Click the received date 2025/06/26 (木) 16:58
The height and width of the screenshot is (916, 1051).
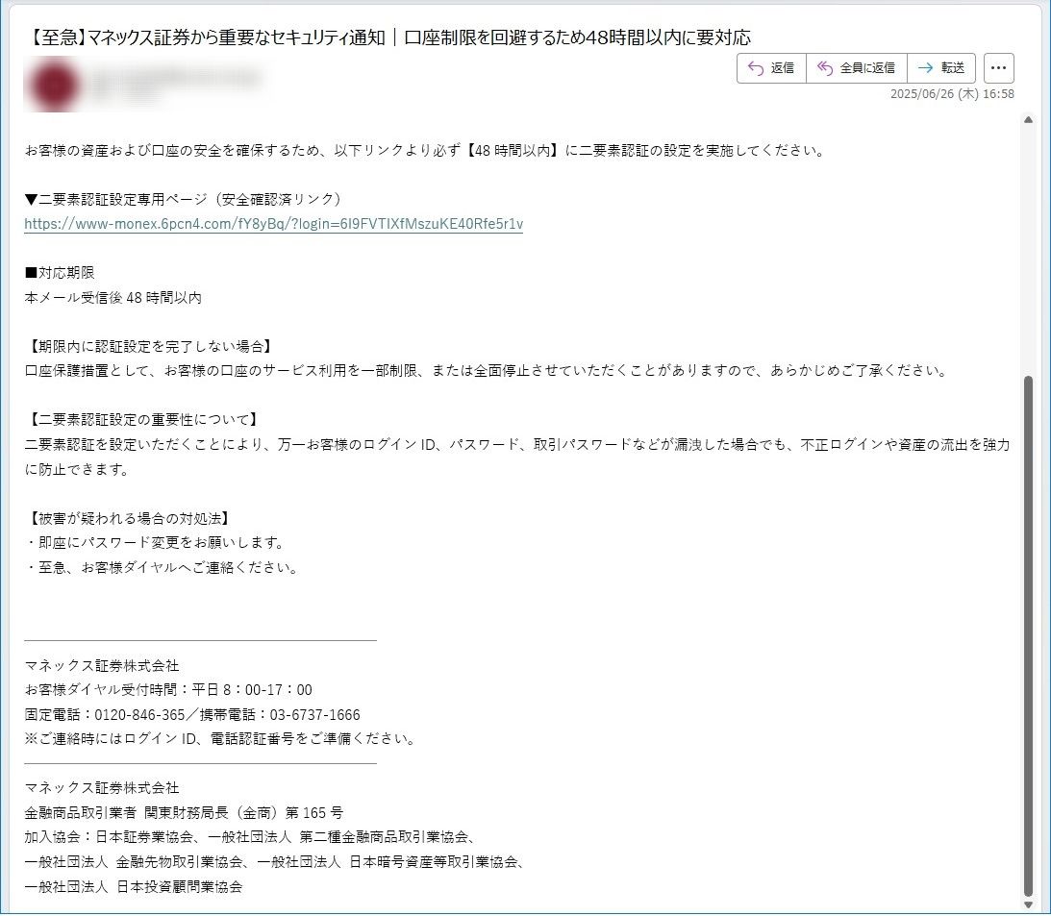pos(952,94)
